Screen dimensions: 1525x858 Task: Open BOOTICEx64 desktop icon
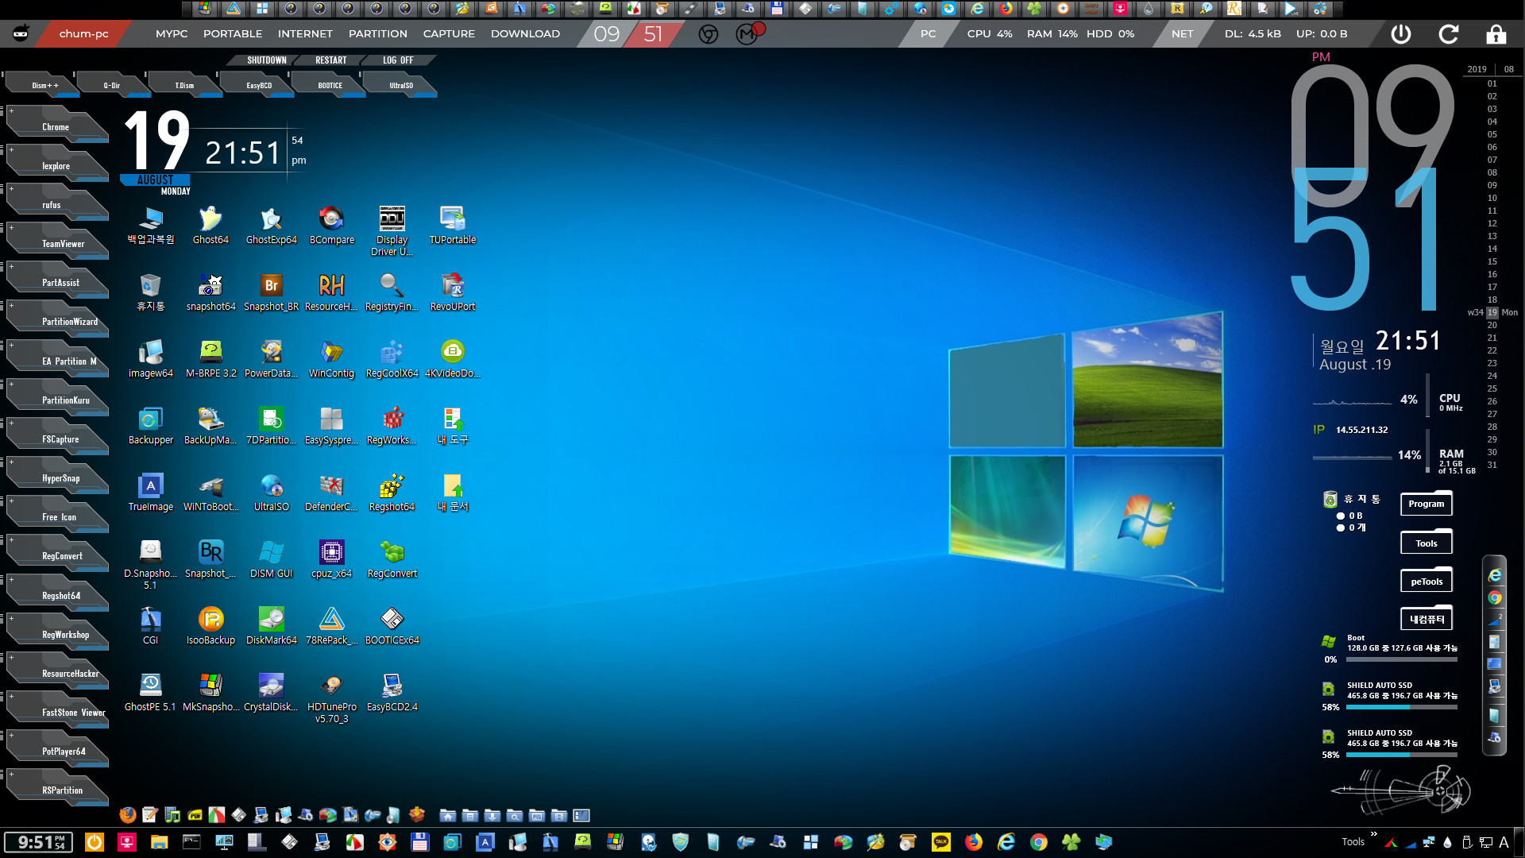point(392,625)
